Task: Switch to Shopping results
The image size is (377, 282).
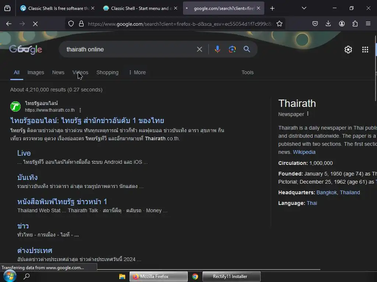Action: click(107, 72)
